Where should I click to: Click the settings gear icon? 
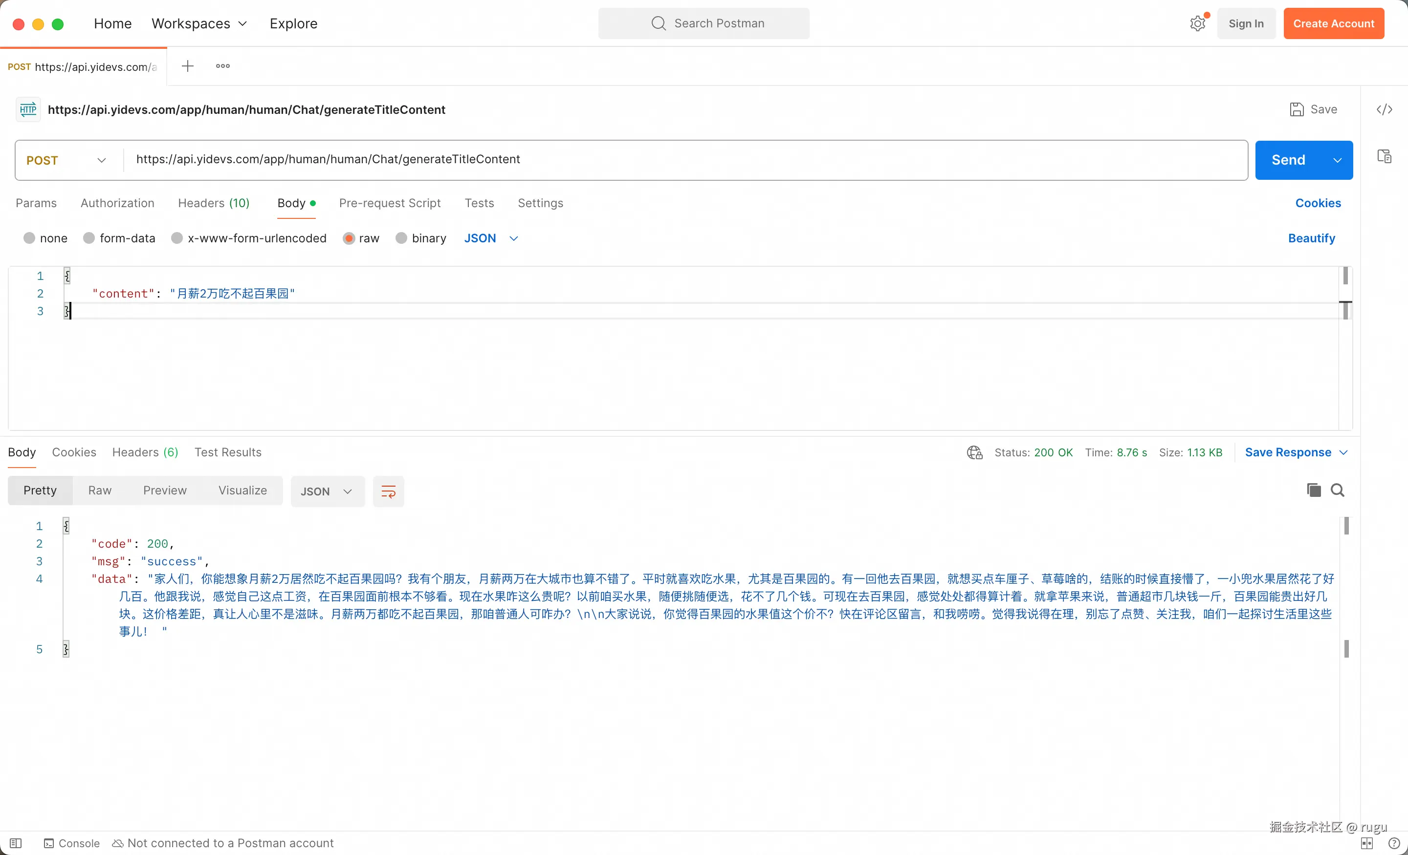pos(1197,23)
